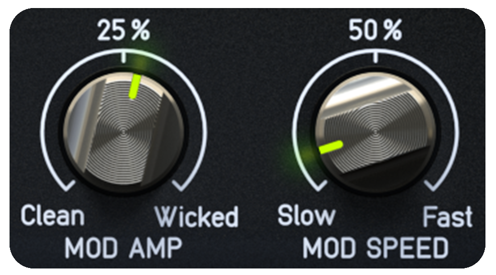Click the Slow label
496x275 pixels.
pyautogui.click(x=306, y=216)
